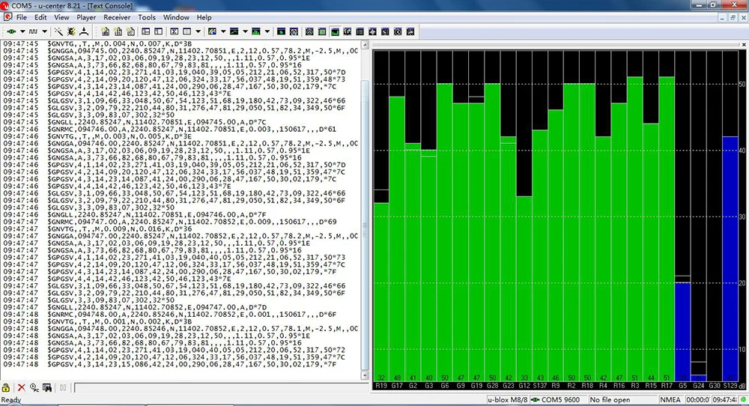Click the PC timestamp console icon

[34, 387]
